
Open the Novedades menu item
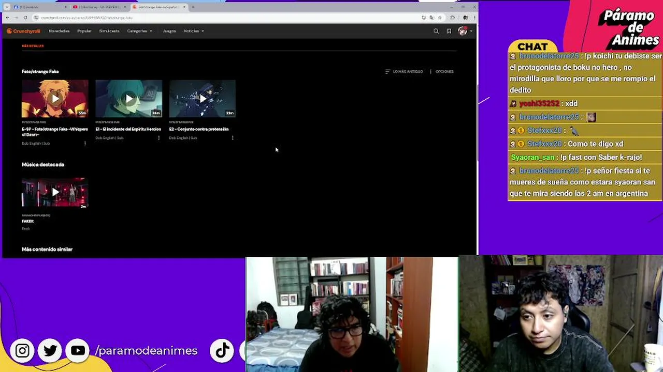[59, 31]
